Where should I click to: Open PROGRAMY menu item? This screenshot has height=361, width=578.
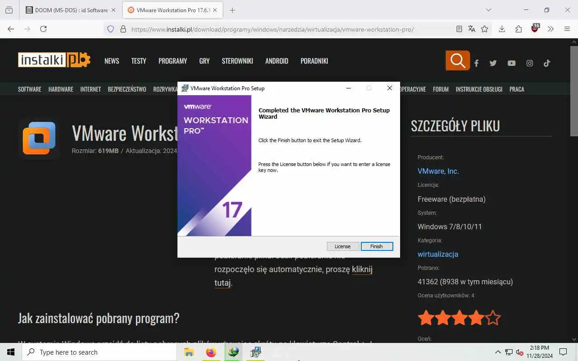click(172, 61)
